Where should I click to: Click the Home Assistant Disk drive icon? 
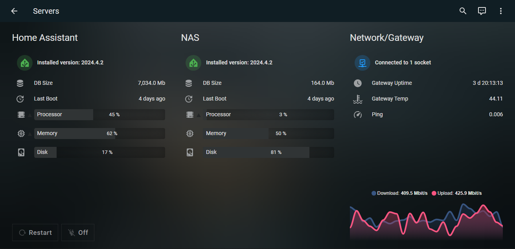[x=21, y=152]
